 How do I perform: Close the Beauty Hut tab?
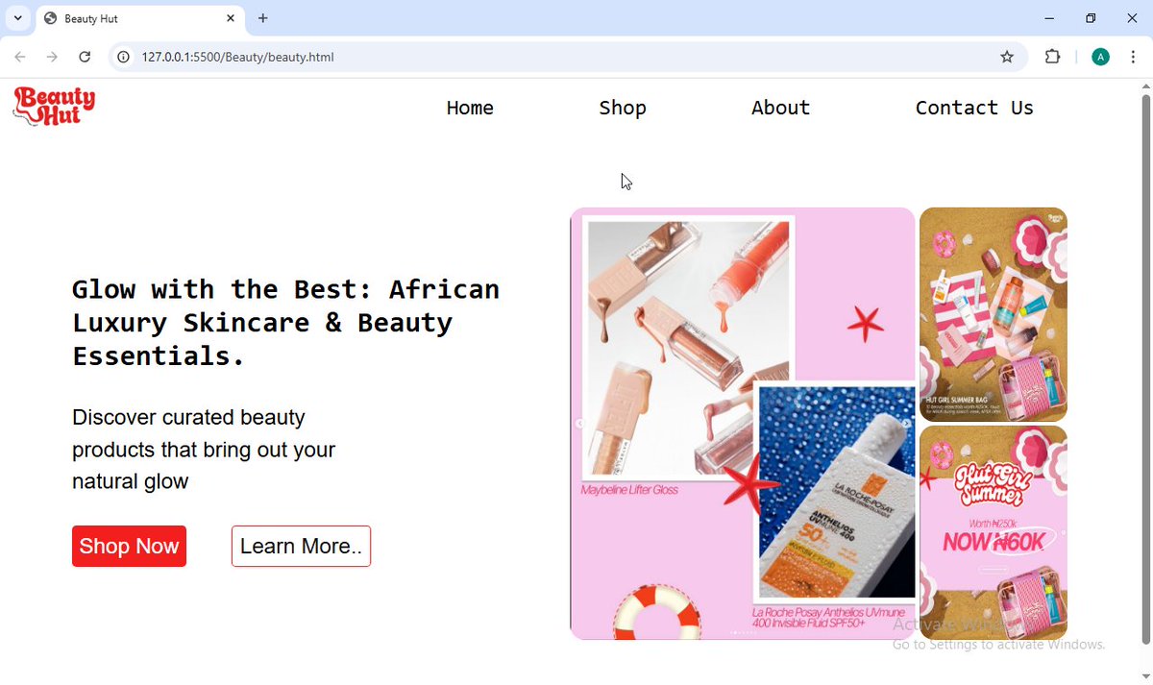pos(231,18)
